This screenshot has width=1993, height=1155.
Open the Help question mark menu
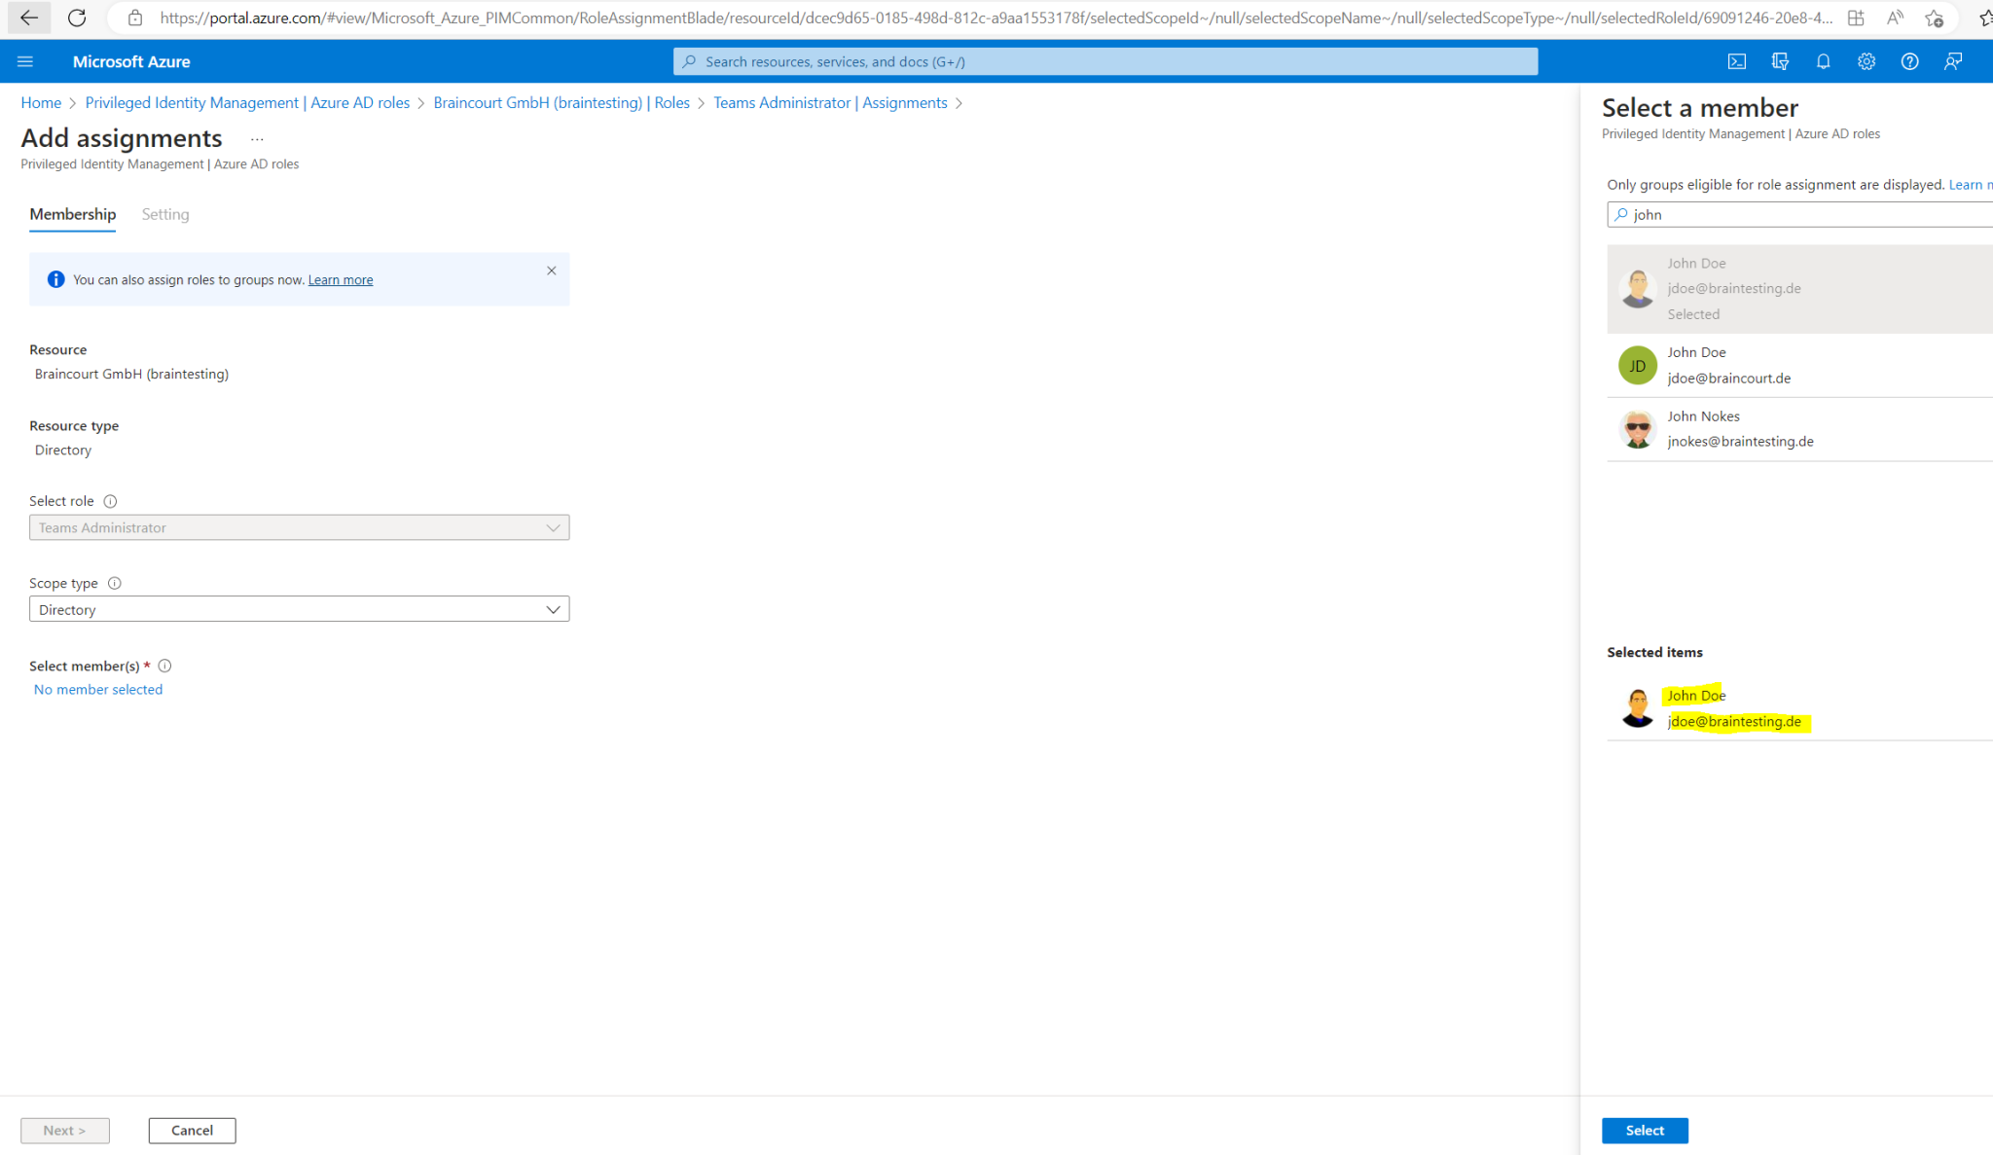tap(1908, 60)
